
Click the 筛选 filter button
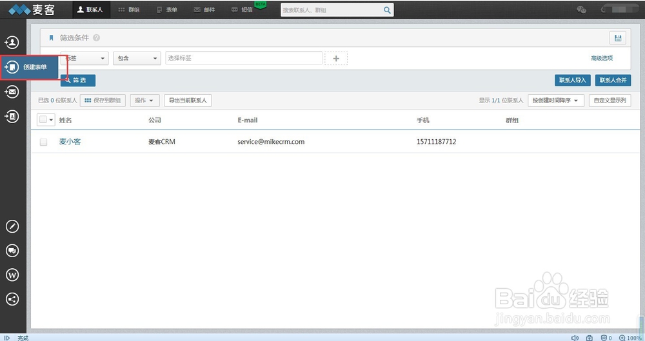point(78,80)
